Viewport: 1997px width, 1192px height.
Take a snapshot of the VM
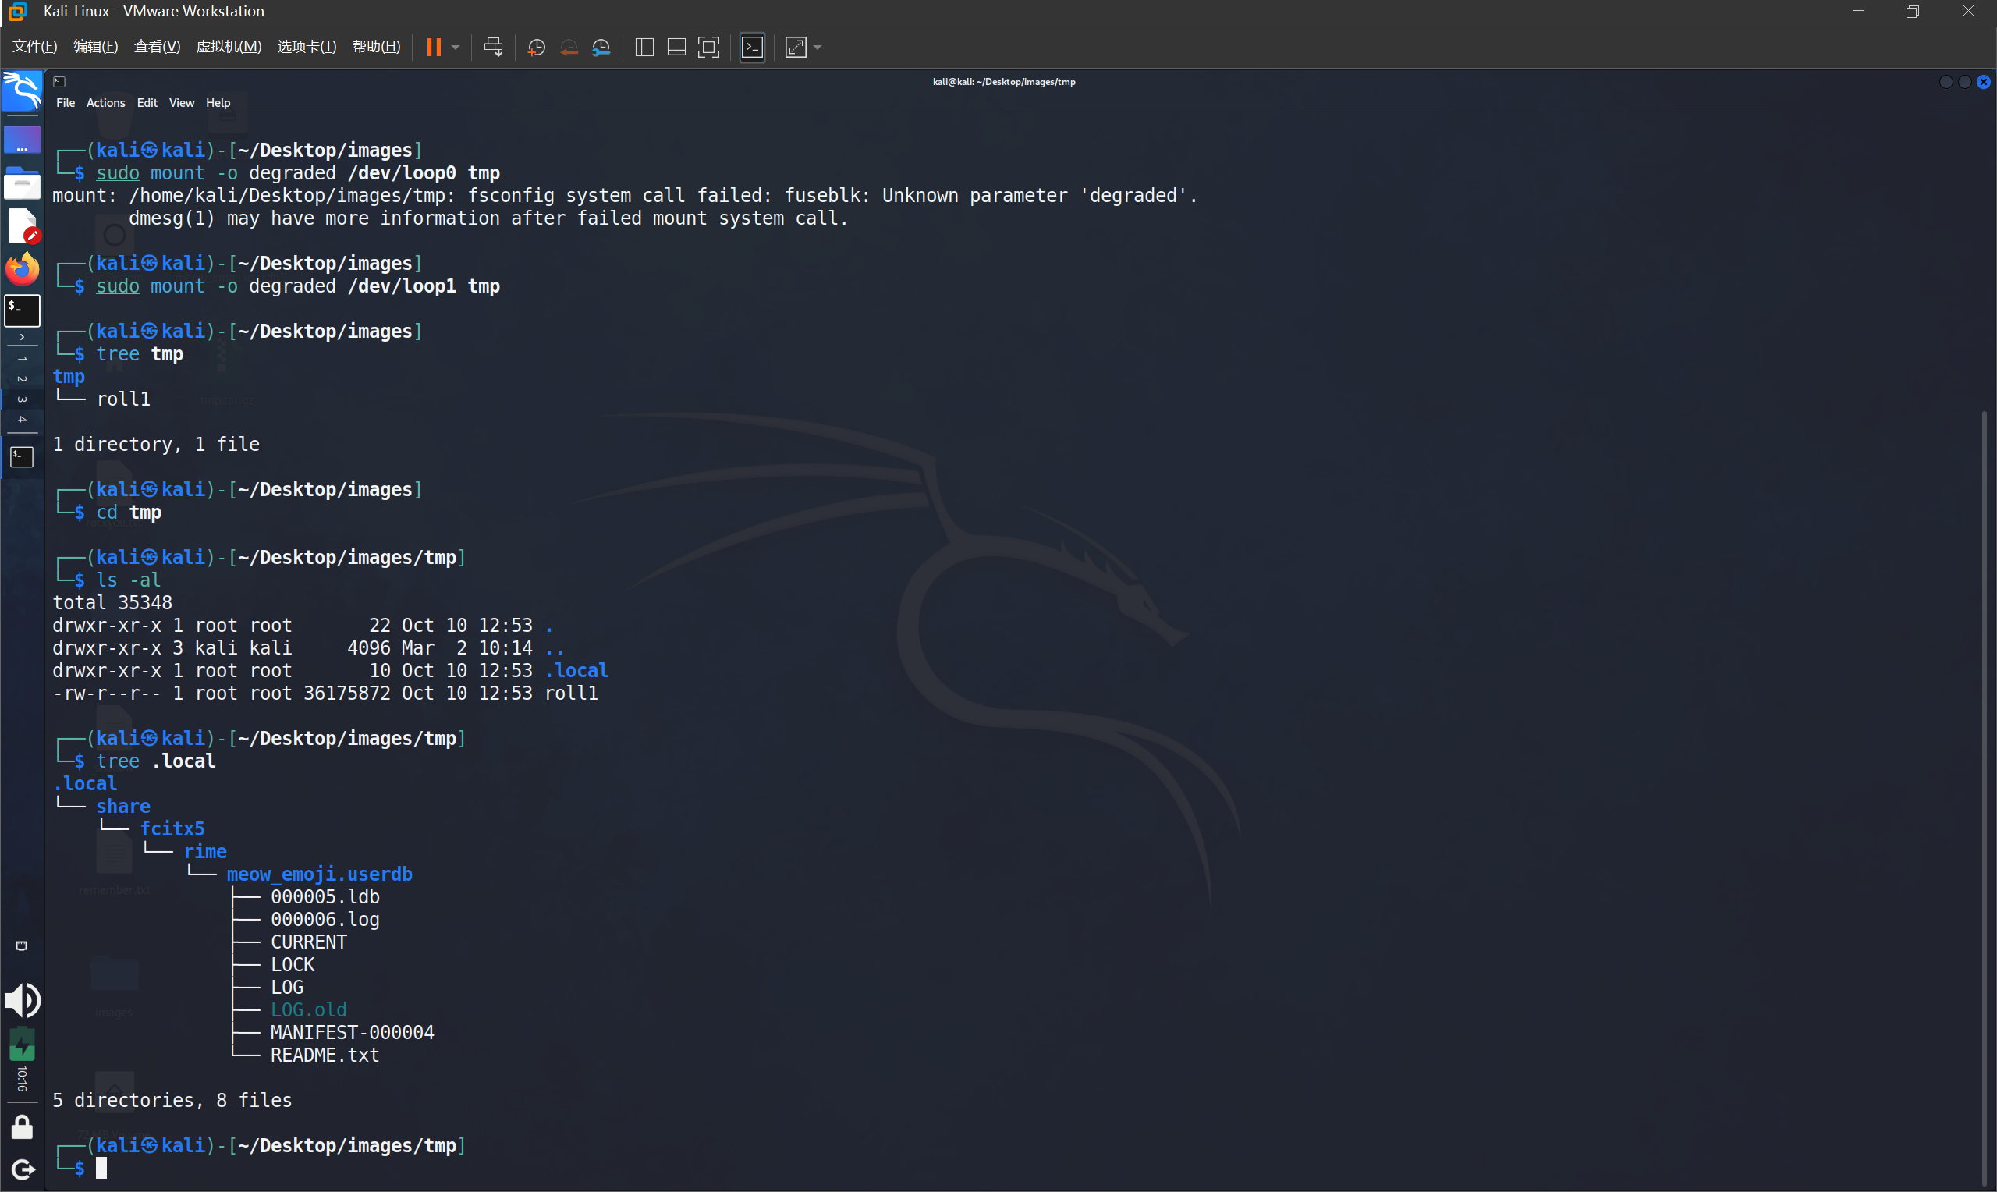click(536, 48)
